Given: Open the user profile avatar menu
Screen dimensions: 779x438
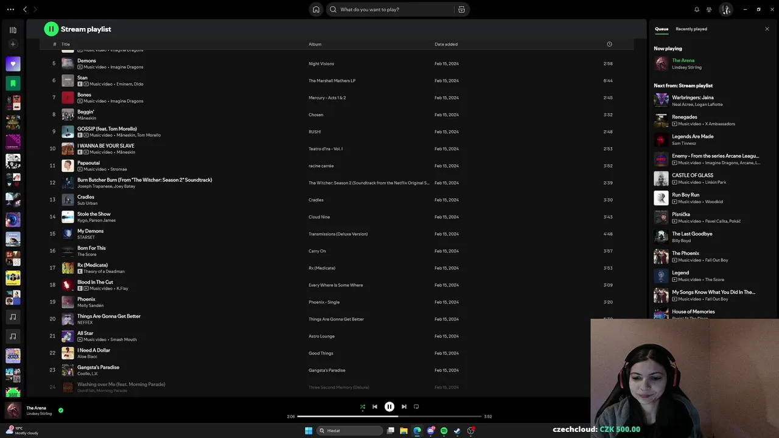Looking at the screenshot, I should pos(725,9).
